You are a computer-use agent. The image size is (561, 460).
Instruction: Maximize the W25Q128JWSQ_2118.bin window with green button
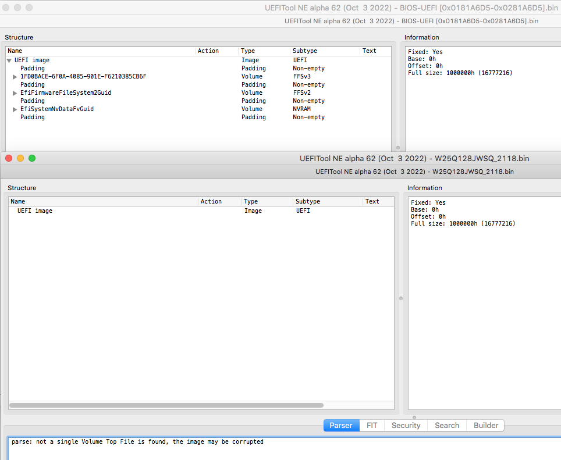32,158
